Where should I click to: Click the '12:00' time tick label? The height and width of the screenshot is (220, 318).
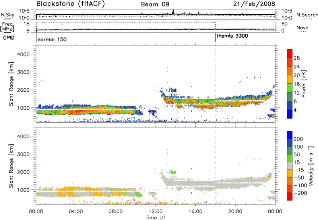155,212
